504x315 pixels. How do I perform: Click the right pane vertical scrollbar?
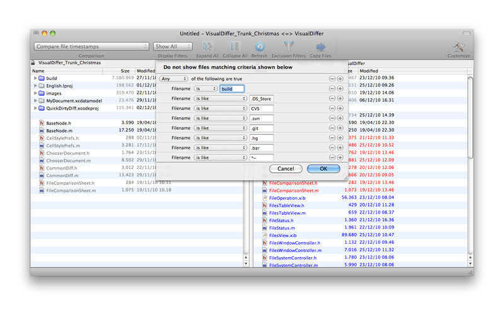(470, 117)
